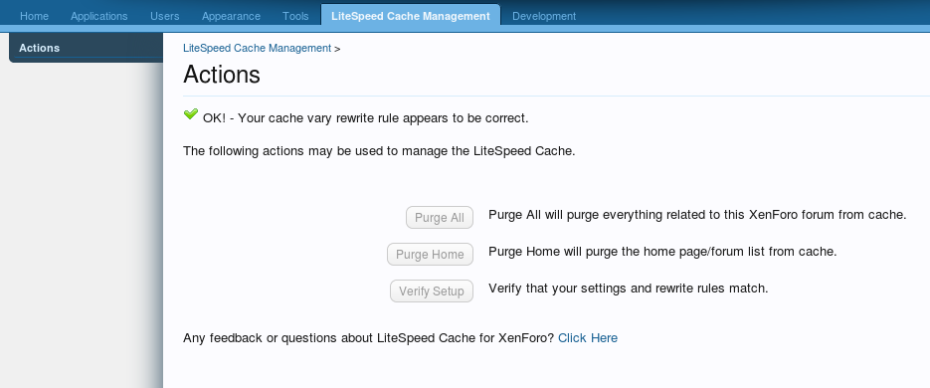Screen dimensions: 930x388
Task: Open the Click Here feedback link
Action: pyautogui.click(x=588, y=338)
